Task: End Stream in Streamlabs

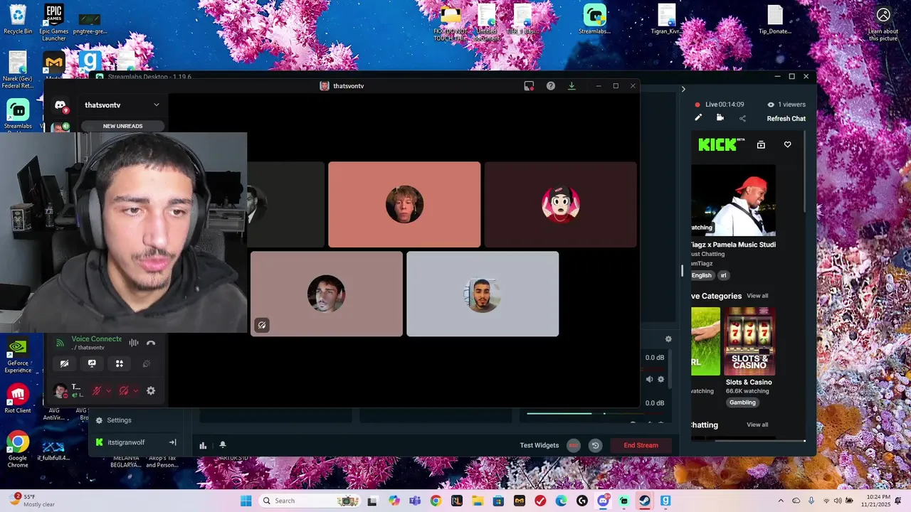Action: 641,445
